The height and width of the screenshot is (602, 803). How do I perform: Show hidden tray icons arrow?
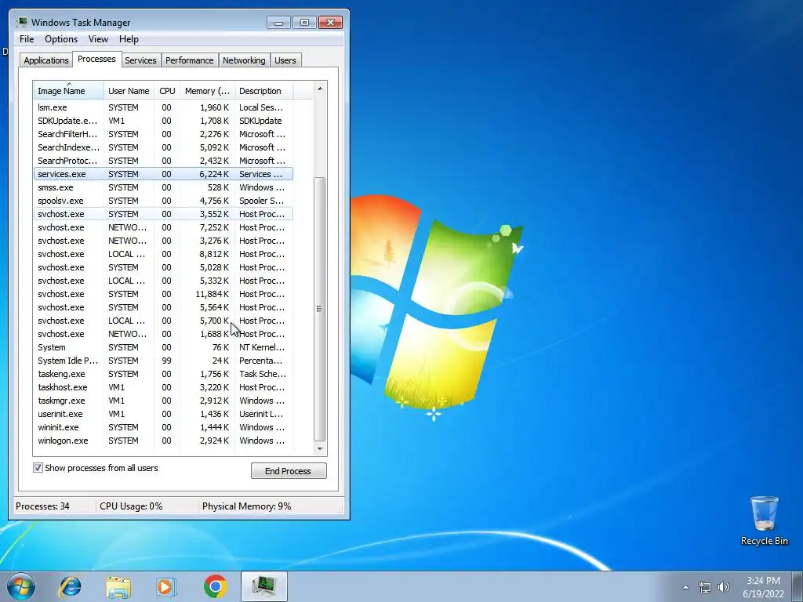coord(685,587)
